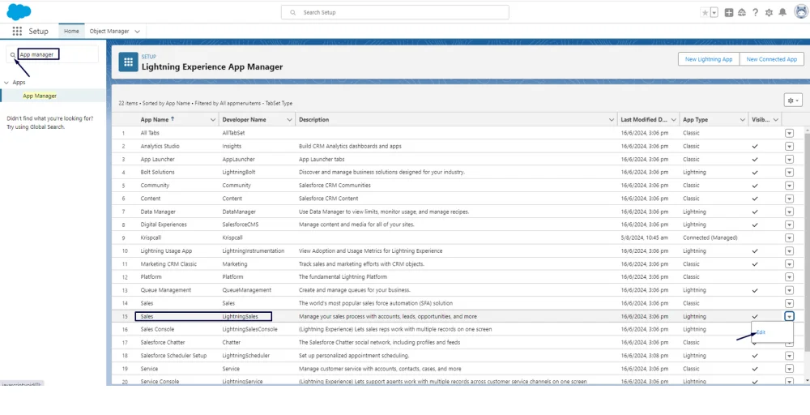Click the App Manager grid icon in header
The width and height of the screenshot is (810, 415).
128,62
